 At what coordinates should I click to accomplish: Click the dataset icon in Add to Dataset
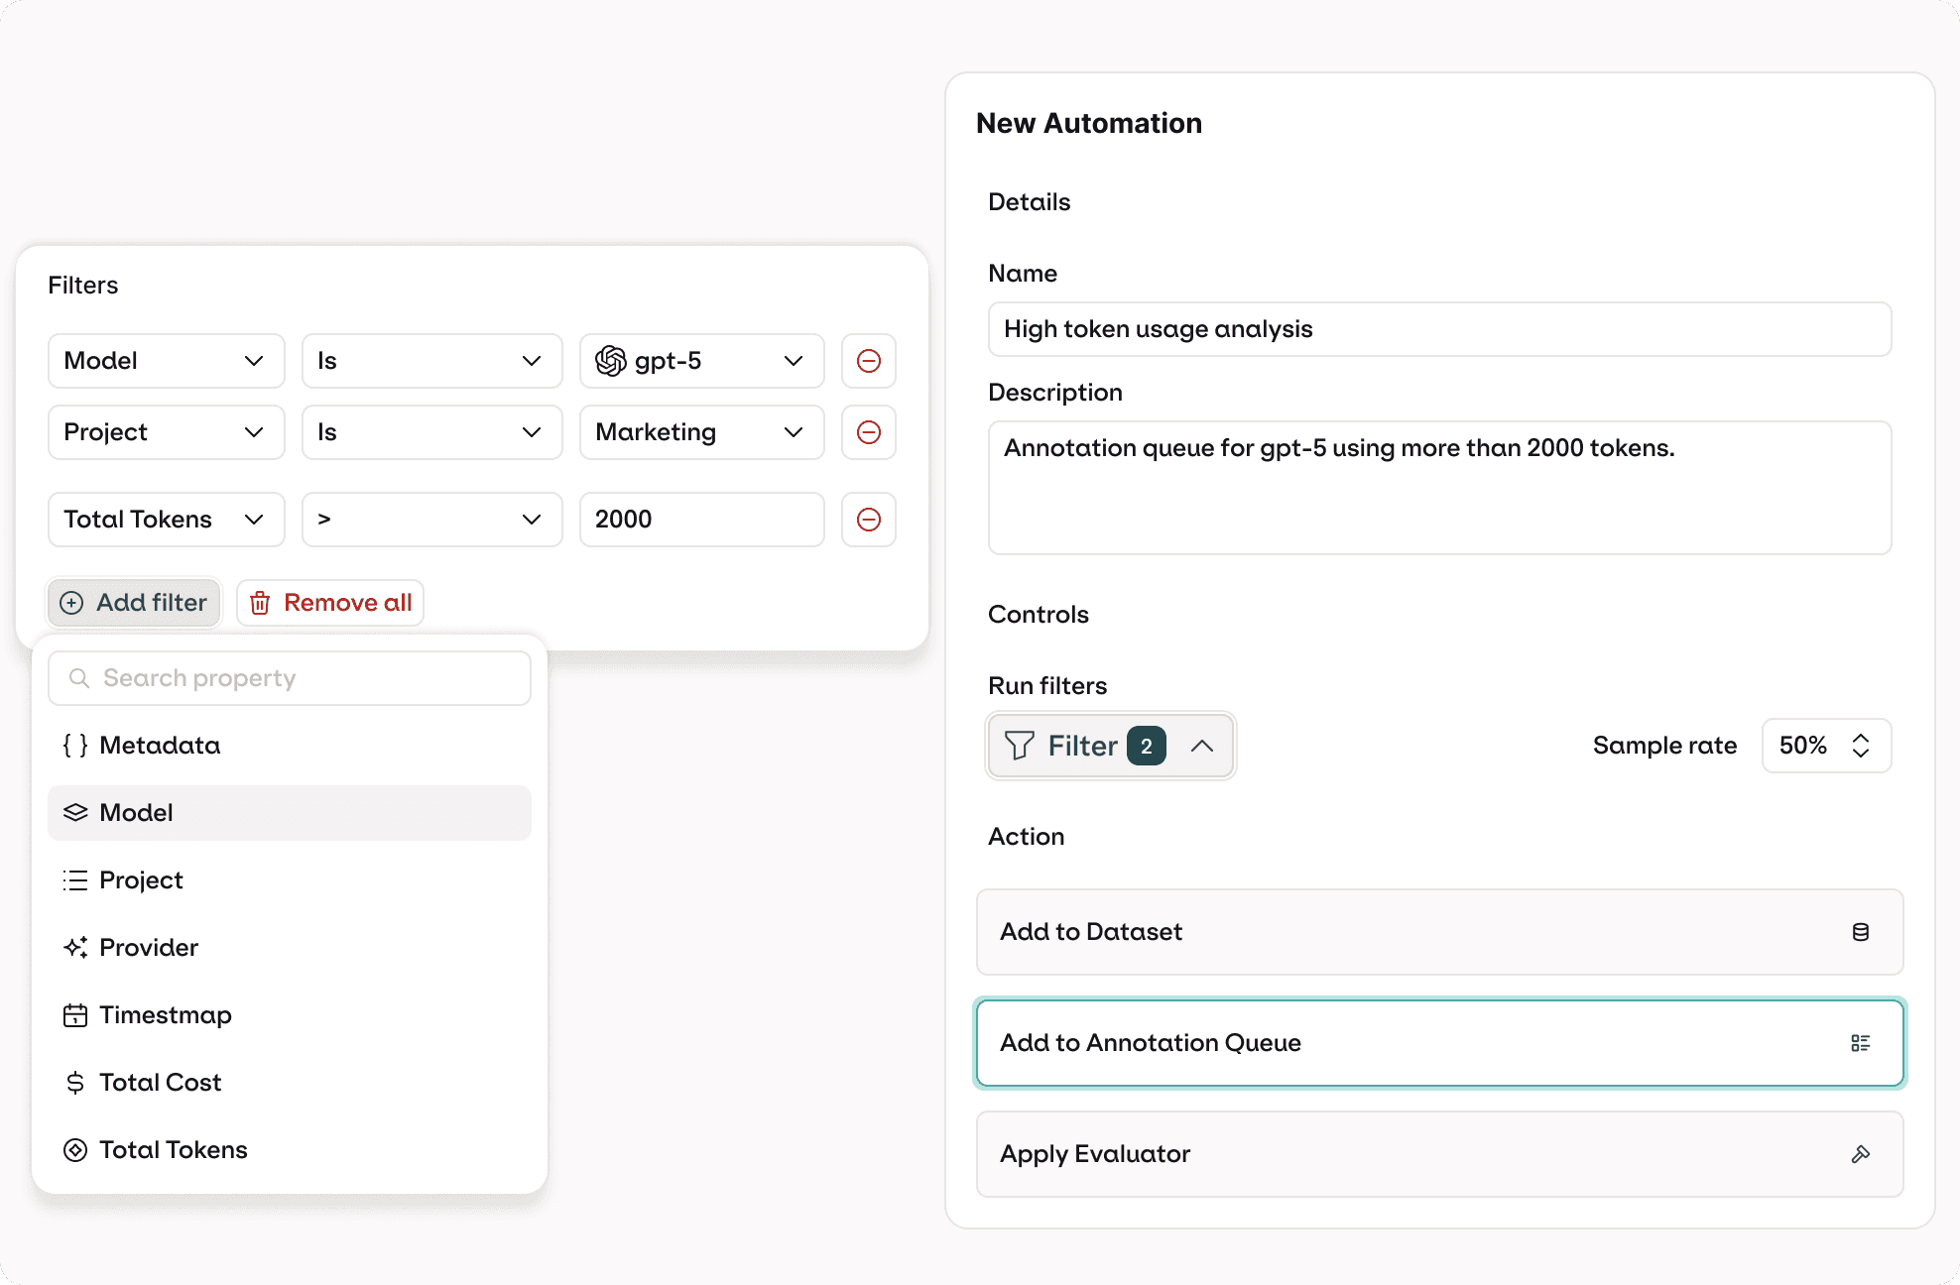click(1860, 932)
